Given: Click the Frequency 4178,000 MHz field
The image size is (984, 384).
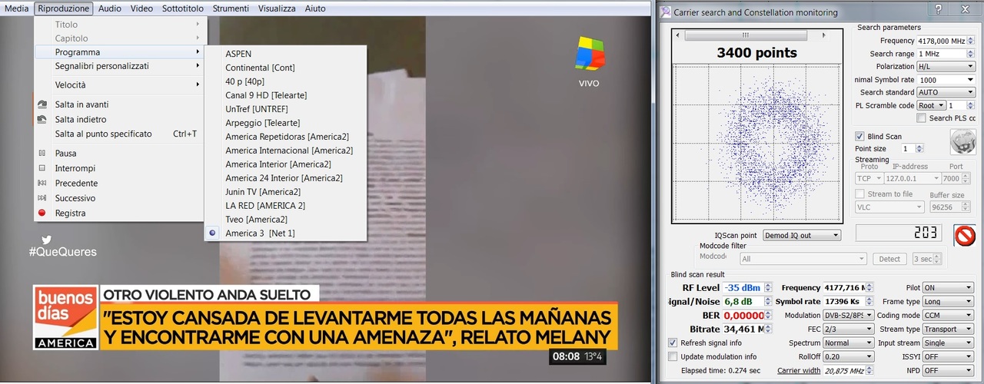Looking at the screenshot, I should click(946, 41).
